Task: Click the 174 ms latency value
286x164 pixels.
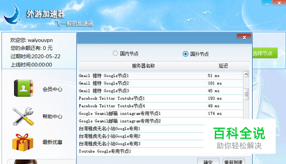Action: tap(214, 113)
